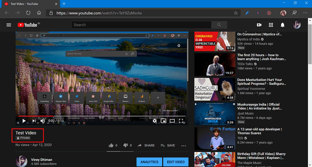The width and height of the screenshot is (312, 167).
Task: Switch to theater mode
Action: pyautogui.click(x=172, y=121)
